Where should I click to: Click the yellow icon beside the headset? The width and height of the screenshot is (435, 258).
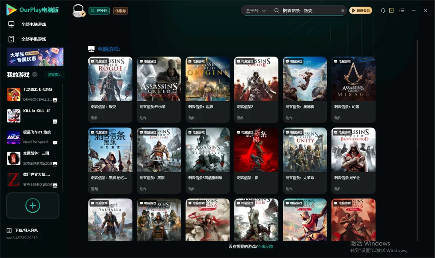(x=391, y=10)
